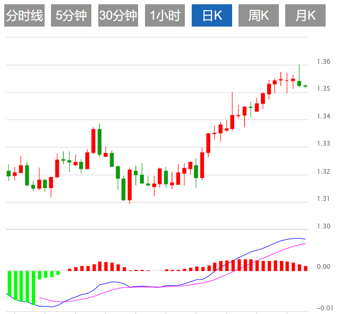Click the lowest red candle reaching near 1.31
Screen dimensions: 341x314
(130, 185)
